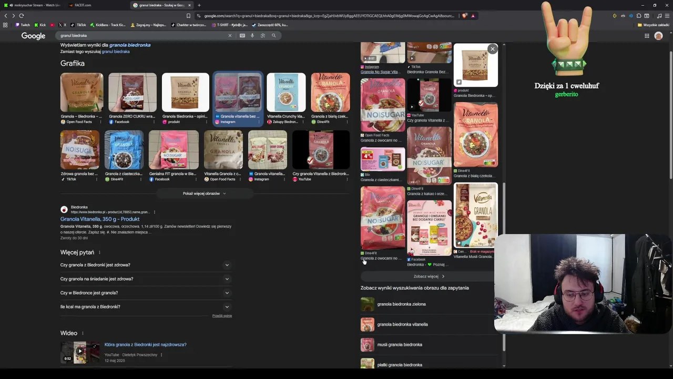Viewport: 673px width, 379px height.
Task: Open 'Granola ZERO CUKRU' Facebook image thumbnail
Action: (132, 92)
